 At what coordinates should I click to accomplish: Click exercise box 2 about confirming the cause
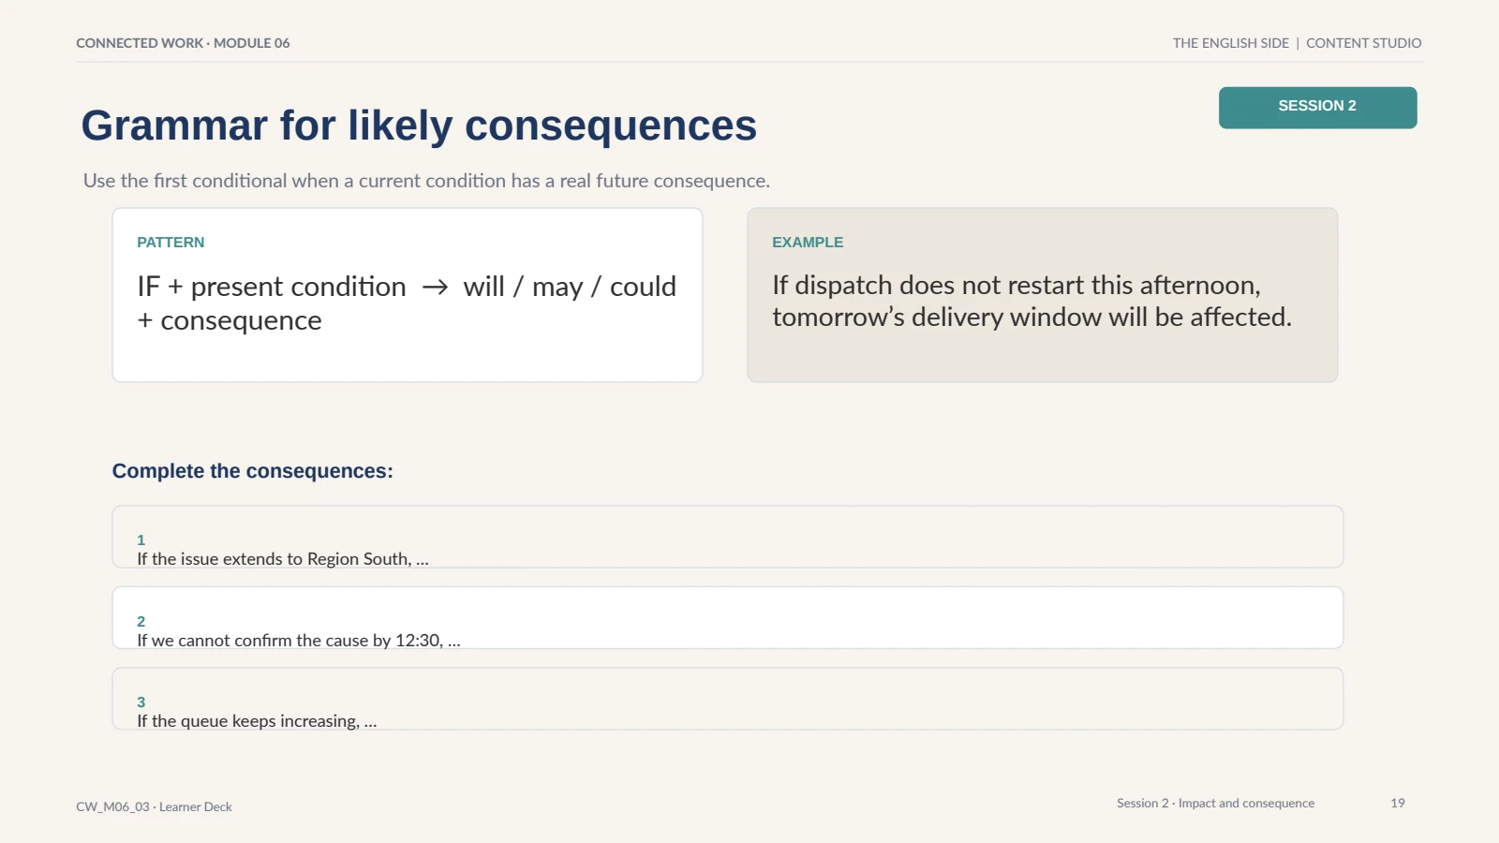(x=728, y=618)
